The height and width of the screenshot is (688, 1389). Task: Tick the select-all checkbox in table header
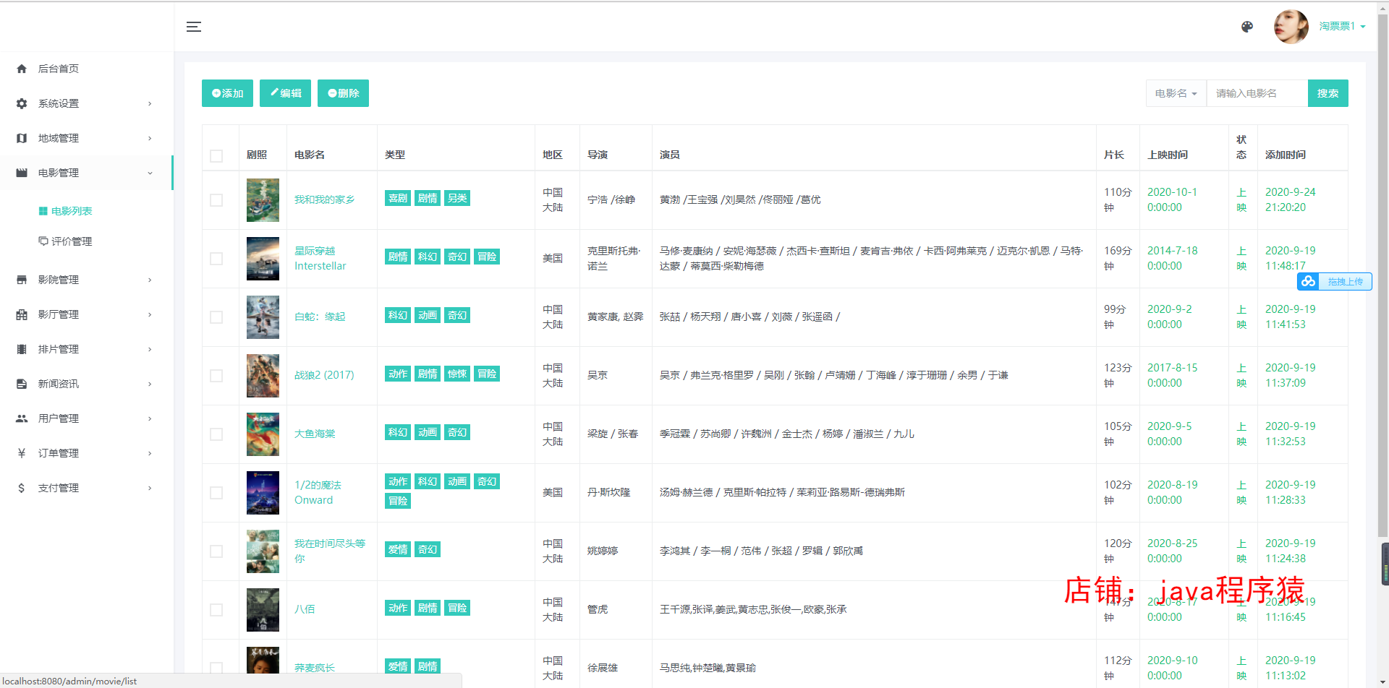click(x=216, y=156)
